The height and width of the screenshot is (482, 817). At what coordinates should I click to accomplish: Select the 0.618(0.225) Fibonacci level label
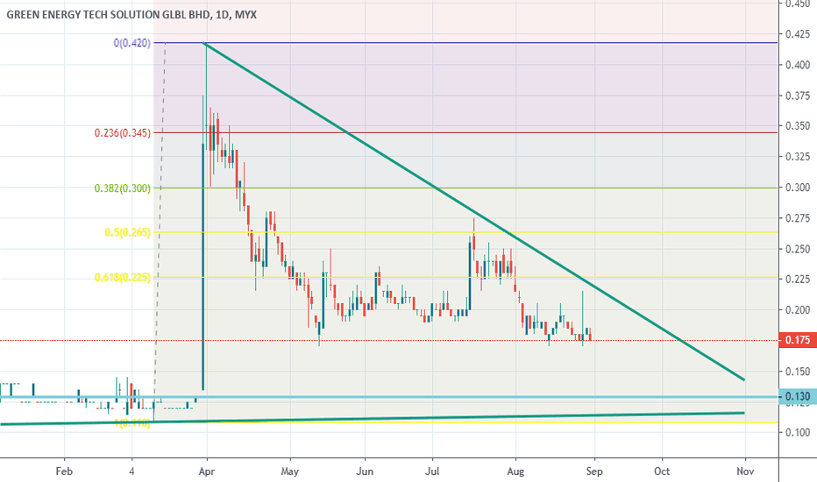(x=123, y=277)
